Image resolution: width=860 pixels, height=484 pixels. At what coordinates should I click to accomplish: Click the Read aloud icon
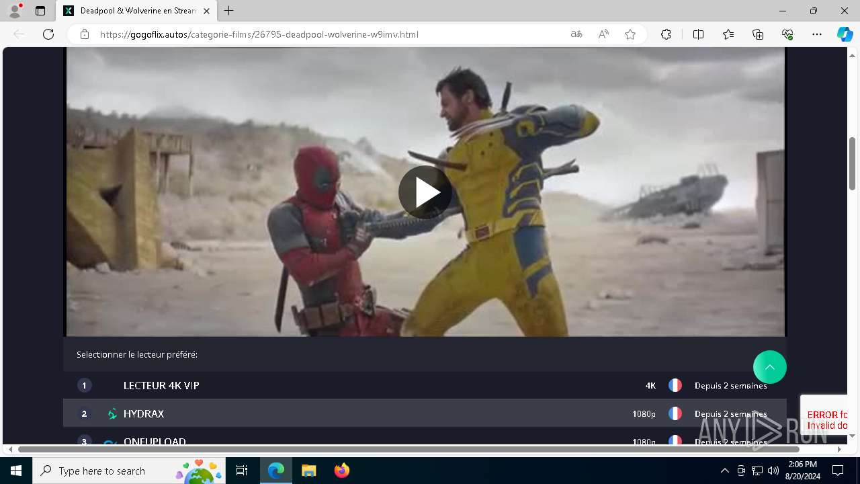[603, 34]
